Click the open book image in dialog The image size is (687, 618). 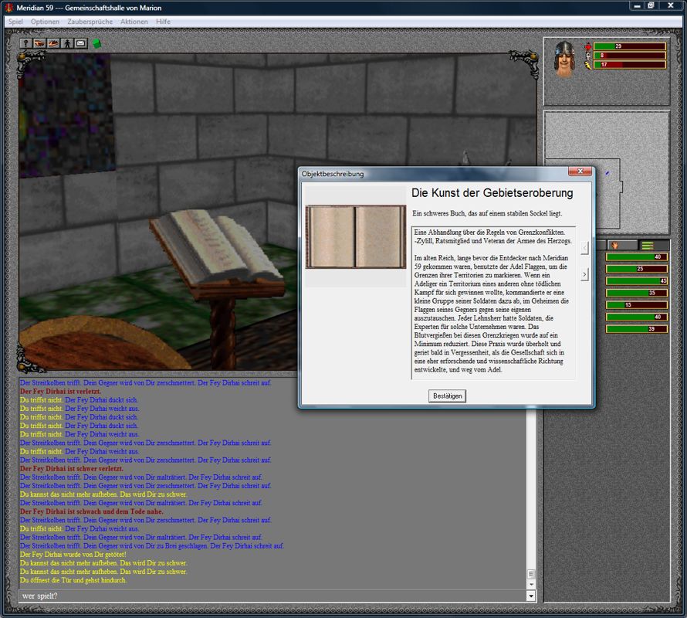coord(356,236)
